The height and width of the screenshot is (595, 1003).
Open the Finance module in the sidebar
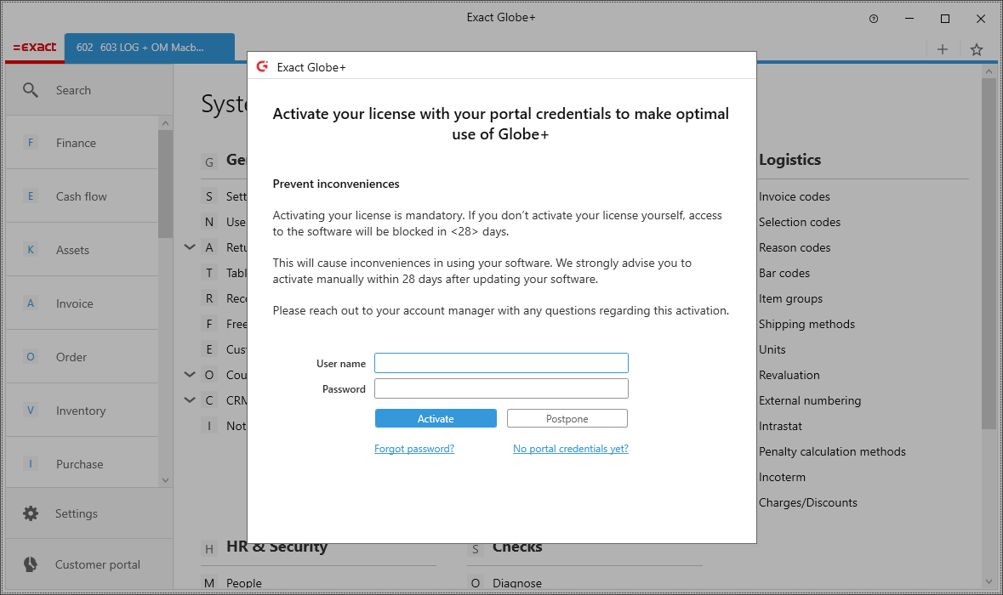82,143
